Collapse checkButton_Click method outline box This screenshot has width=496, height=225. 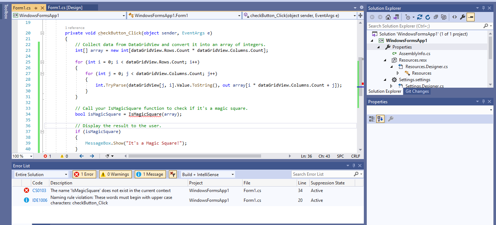pyautogui.click(x=42, y=33)
